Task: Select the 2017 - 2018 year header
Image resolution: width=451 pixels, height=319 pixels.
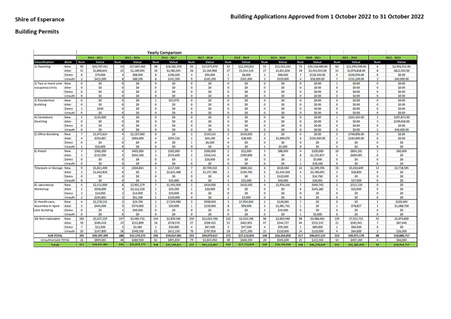Action: pos(205,58)
